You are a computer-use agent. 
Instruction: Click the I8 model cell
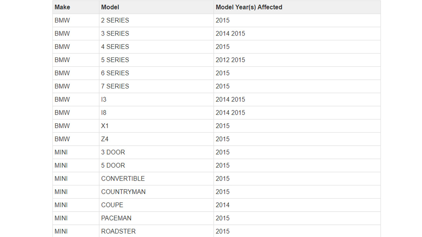click(x=104, y=113)
